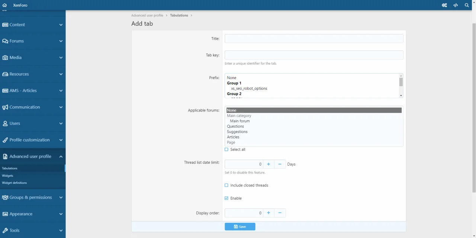
Task: Open the search icon in header
Action: pyautogui.click(x=467, y=5)
